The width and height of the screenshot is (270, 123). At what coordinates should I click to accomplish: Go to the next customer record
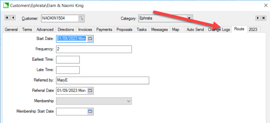coord(258,18)
